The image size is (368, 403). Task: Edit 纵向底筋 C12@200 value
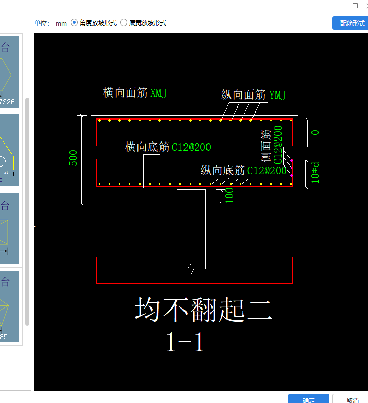point(267,171)
